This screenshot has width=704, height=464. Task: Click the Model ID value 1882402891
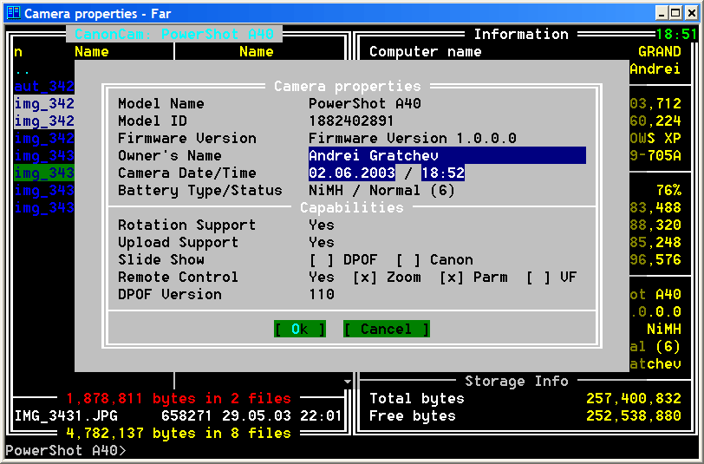click(x=351, y=121)
